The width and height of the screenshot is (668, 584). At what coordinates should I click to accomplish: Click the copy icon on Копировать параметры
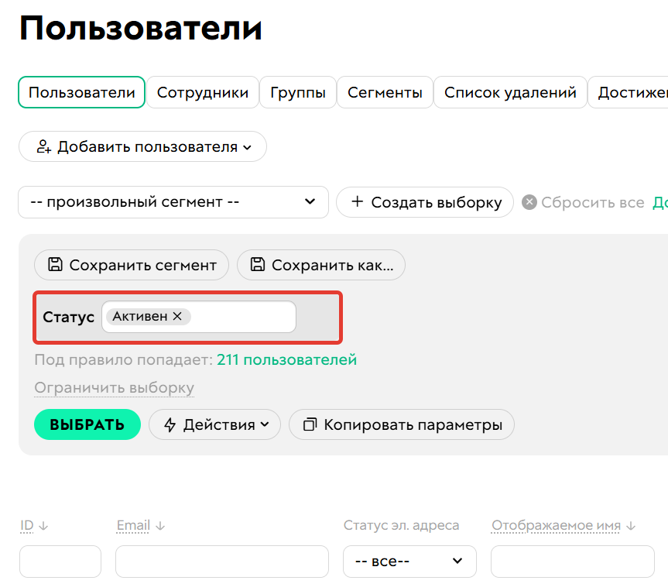pos(310,424)
